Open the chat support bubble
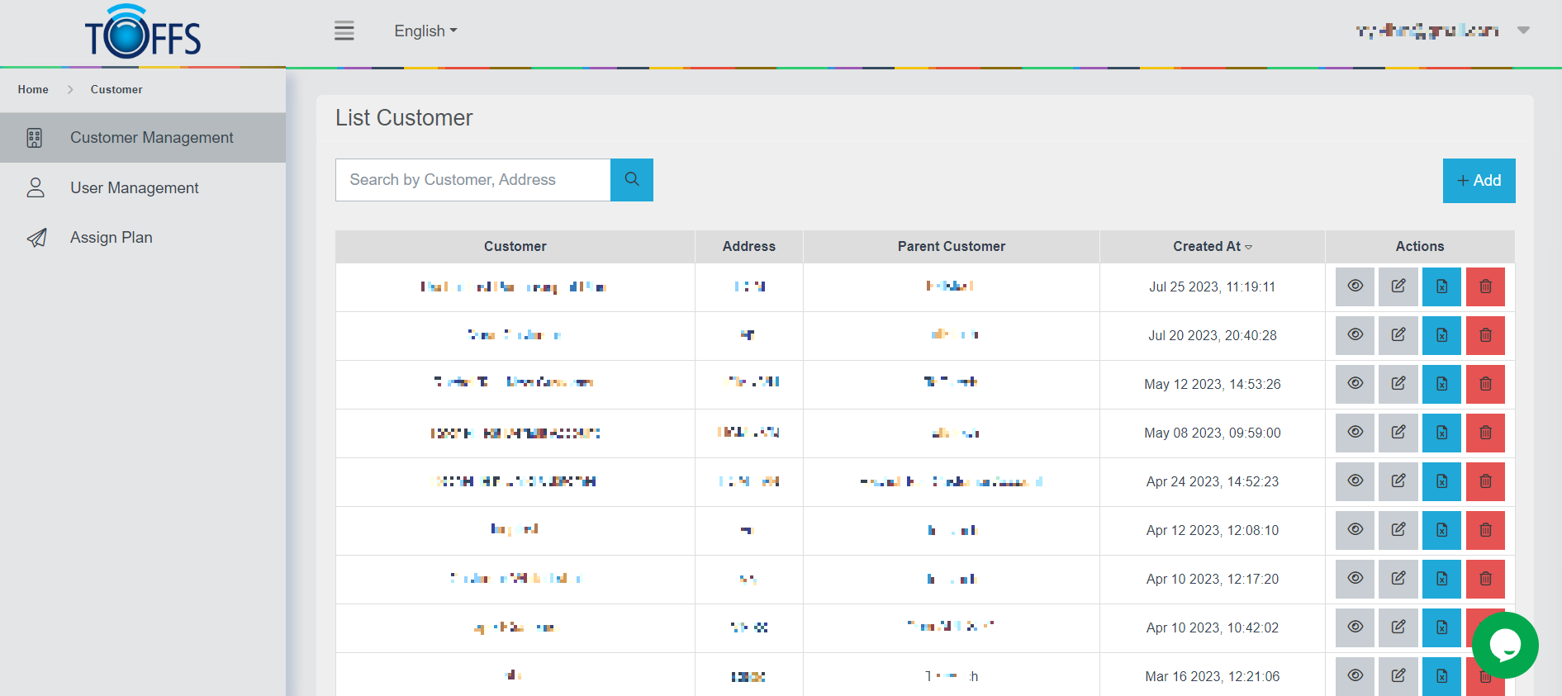Viewport: 1562px width, 696px height. click(1504, 645)
